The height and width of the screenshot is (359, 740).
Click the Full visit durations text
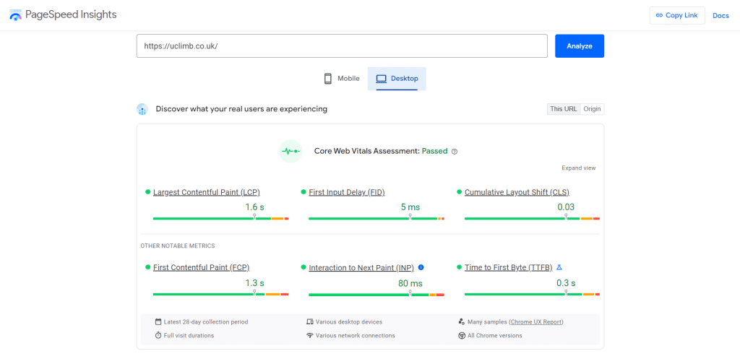tap(189, 335)
